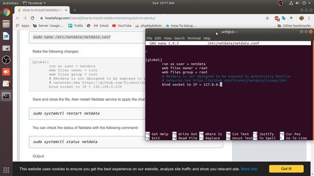Viewport: 314px width, 176px height.
Task: Click the sudo systemctl status netdata command
Action: (x=65, y=142)
